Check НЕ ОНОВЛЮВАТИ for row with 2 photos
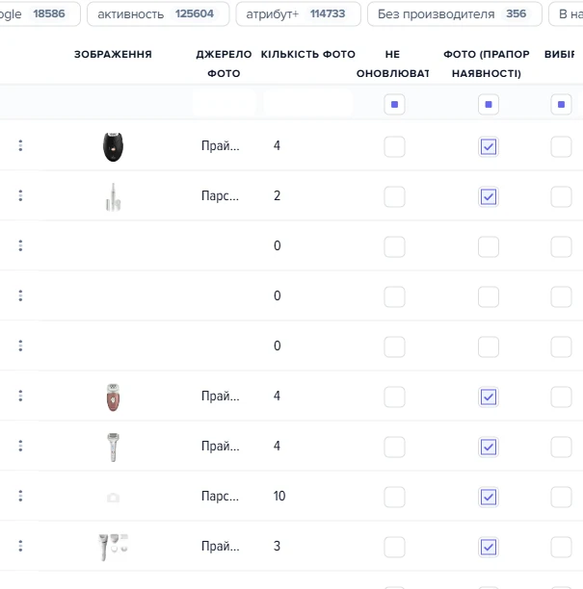The height and width of the screenshot is (589, 583). click(394, 196)
